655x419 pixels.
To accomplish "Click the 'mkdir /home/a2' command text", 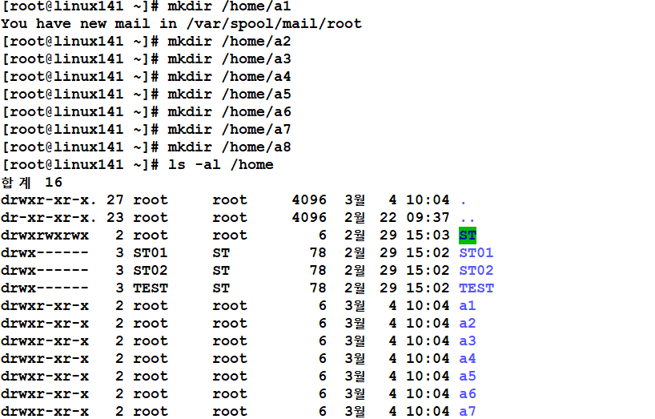I will pos(229,42).
